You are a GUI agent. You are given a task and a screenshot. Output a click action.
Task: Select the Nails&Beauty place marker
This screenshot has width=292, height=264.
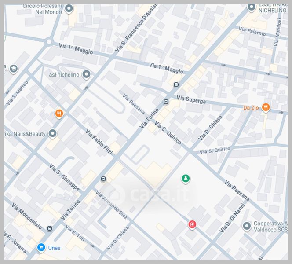(53, 133)
